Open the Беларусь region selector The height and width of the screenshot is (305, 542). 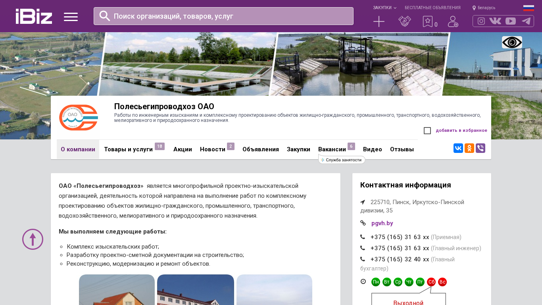coord(484,8)
